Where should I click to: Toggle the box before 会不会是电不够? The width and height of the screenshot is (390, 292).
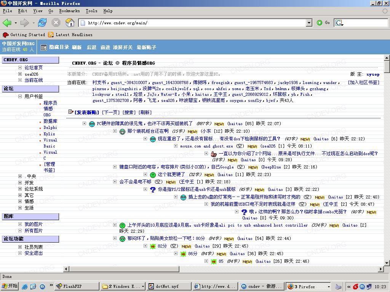(115, 181)
